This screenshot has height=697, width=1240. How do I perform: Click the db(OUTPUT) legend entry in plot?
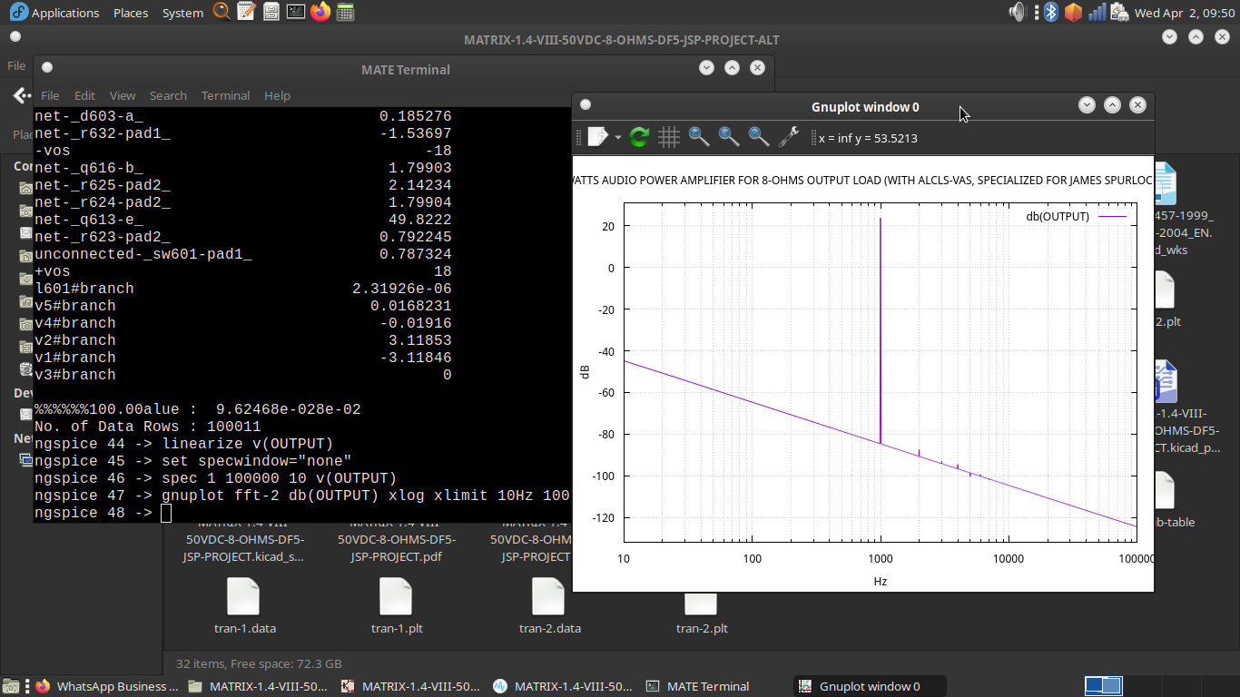[x=1076, y=217]
